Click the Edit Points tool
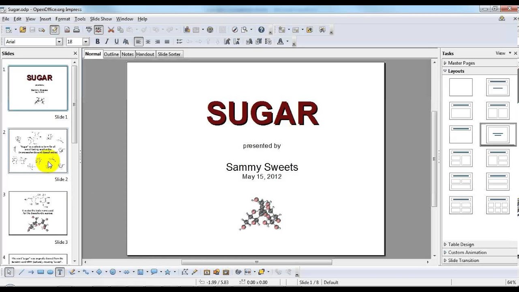519x292 pixels. 185,272
